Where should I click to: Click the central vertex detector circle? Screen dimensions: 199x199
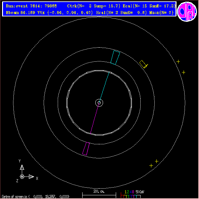[x=99, y=103]
